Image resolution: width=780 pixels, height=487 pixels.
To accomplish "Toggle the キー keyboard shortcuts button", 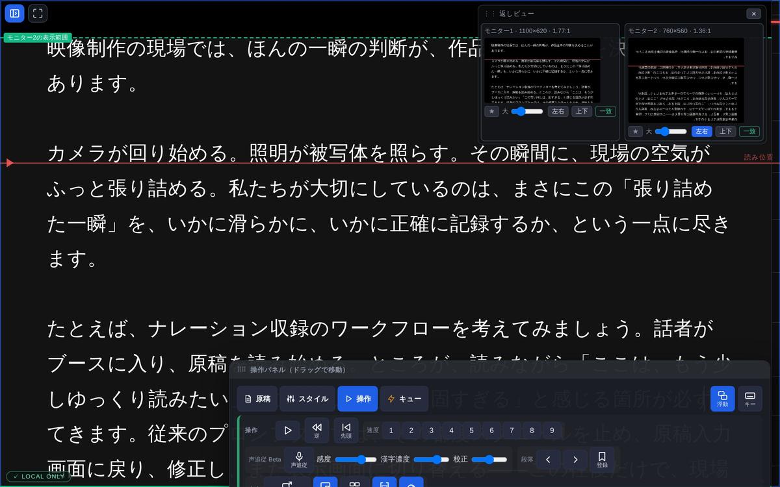I will [x=750, y=399].
